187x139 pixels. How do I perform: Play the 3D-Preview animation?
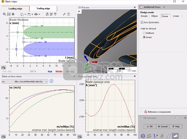pos(79,11)
